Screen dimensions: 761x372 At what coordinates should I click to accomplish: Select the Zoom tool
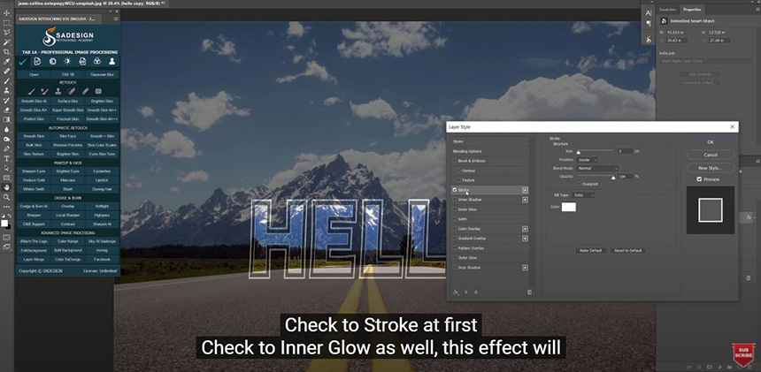coord(7,197)
